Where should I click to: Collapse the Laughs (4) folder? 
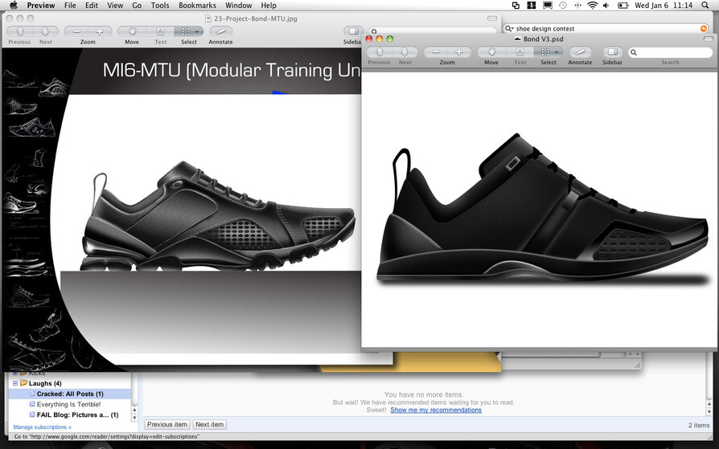click(15, 383)
